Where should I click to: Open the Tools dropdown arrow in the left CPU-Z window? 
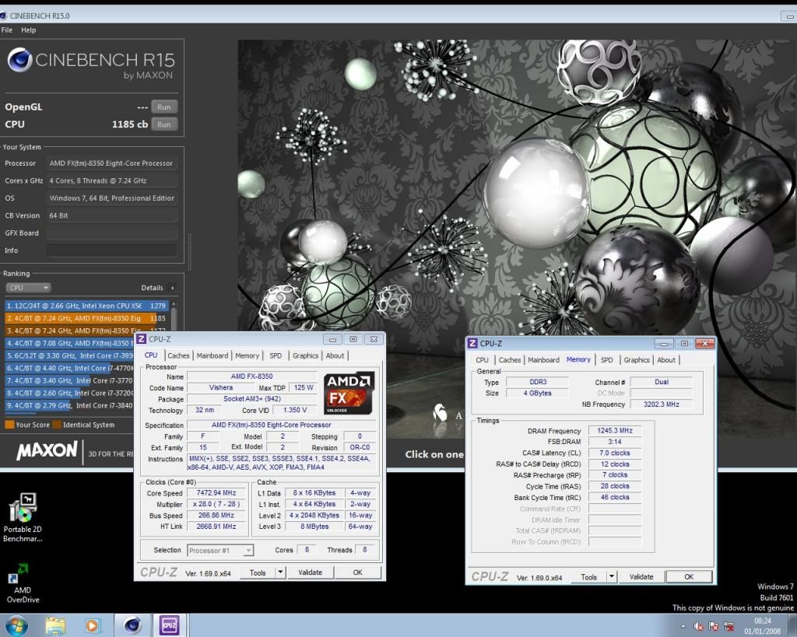(281, 572)
